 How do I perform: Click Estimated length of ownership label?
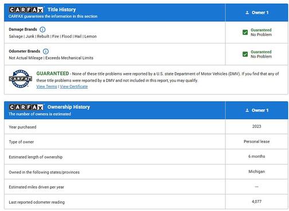[x=36, y=157]
